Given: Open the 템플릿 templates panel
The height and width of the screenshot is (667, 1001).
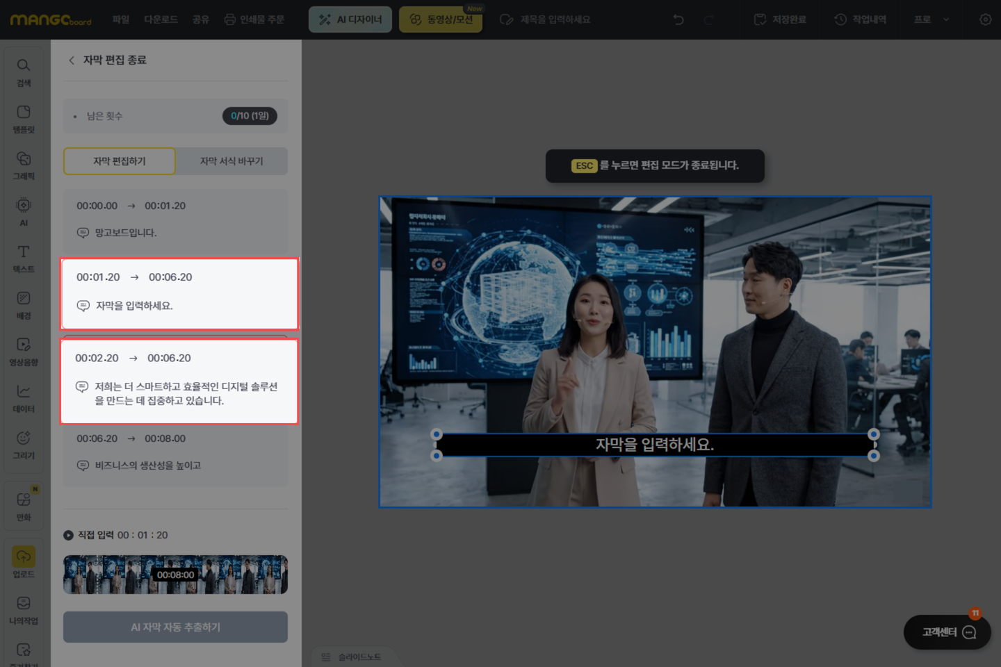Looking at the screenshot, I should [24, 118].
